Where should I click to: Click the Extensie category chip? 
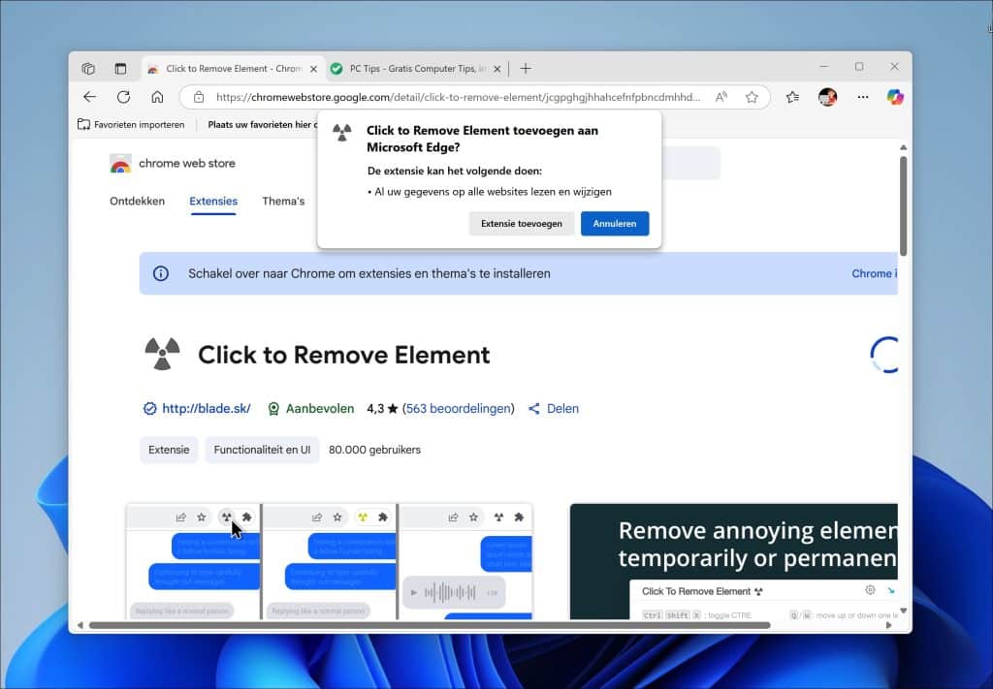(169, 450)
